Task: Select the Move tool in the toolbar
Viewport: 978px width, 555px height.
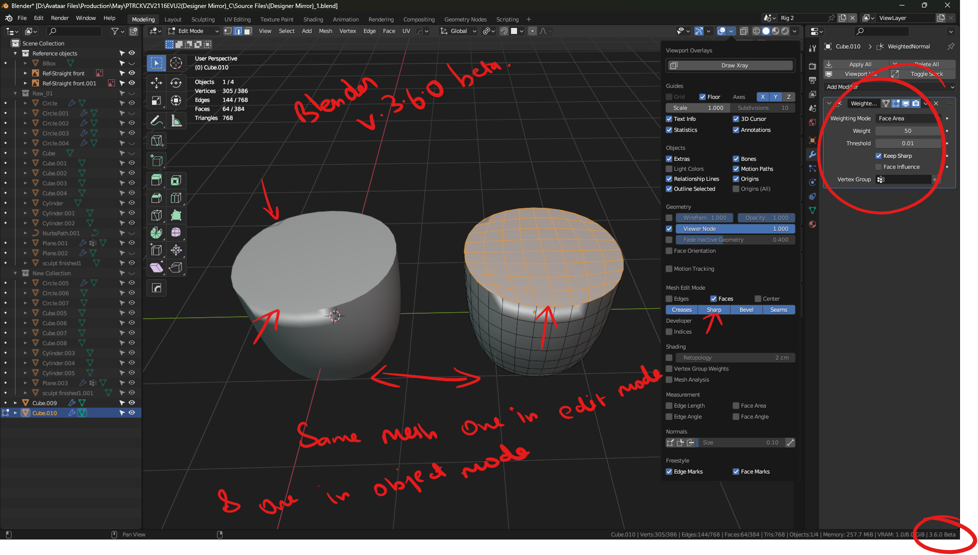Action: (x=156, y=83)
